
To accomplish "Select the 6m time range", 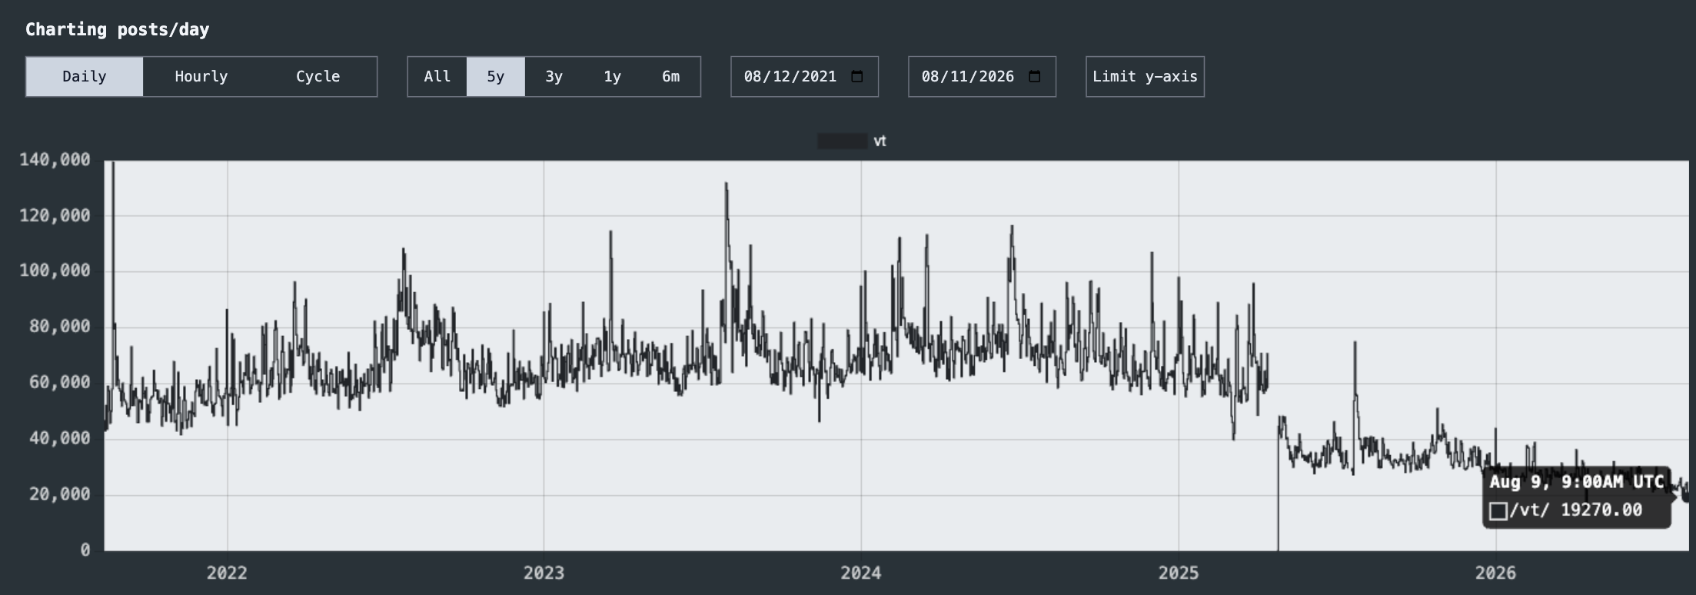I will (671, 77).
